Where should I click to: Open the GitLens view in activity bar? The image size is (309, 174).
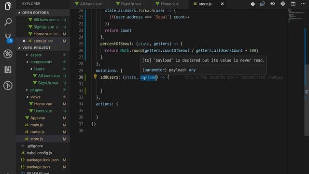8,86
